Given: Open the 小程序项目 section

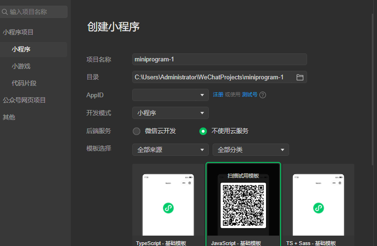Looking at the screenshot, I should click(18, 32).
